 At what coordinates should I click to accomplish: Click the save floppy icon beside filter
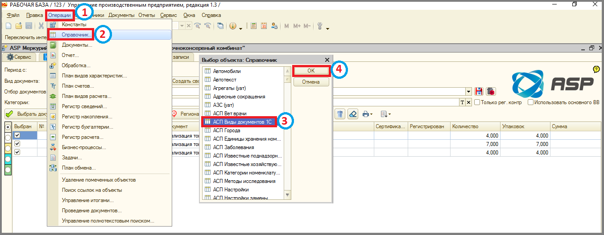point(479,91)
